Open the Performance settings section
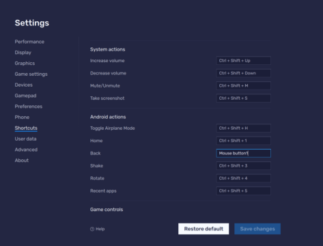The width and height of the screenshot is (323, 246). (x=29, y=42)
